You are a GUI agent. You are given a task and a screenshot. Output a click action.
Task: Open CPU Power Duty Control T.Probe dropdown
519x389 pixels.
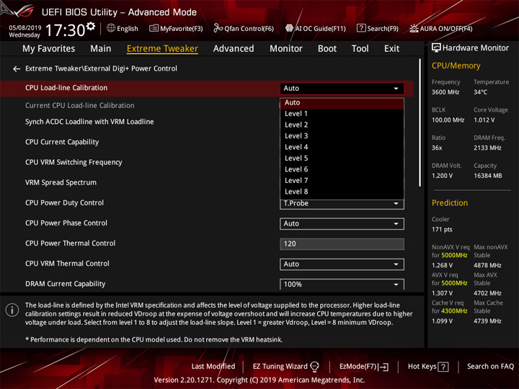pyautogui.click(x=342, y=204)
